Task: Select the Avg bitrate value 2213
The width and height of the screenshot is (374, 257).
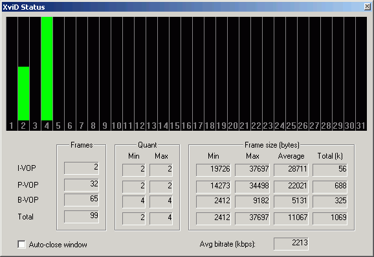Action: [x=291, y=244]
